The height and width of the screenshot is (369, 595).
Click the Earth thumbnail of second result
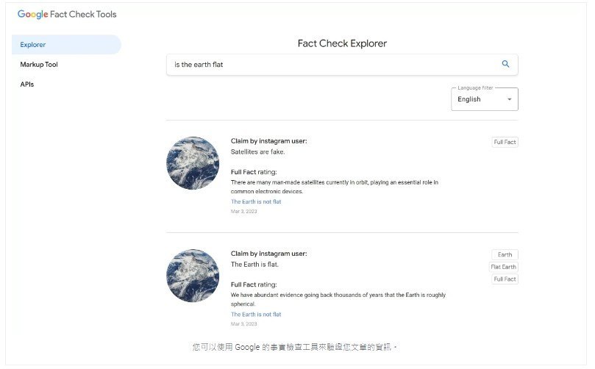[x=193, y=276]
